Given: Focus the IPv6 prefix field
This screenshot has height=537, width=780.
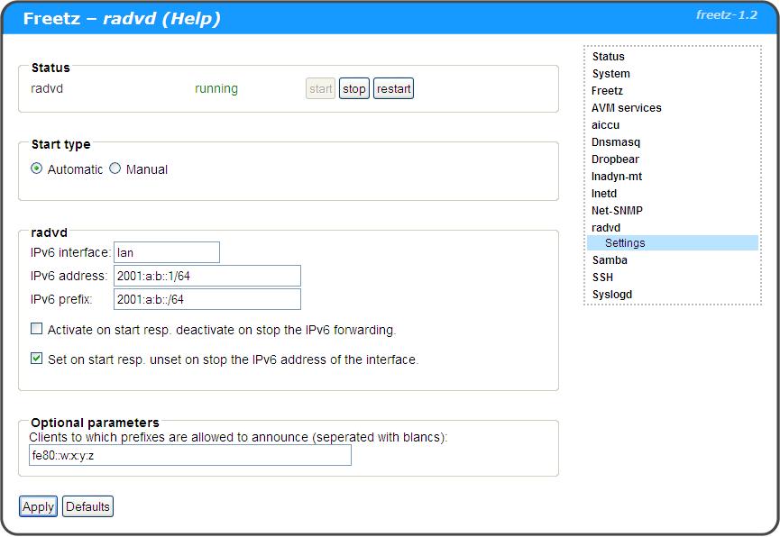Looking at the screenshot, I should tap(206, 299).
